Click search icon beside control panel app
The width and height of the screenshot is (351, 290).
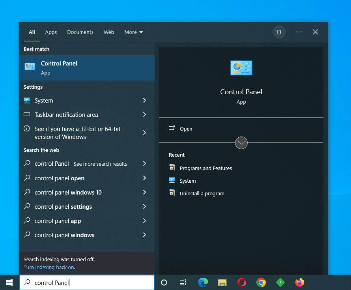27,220
